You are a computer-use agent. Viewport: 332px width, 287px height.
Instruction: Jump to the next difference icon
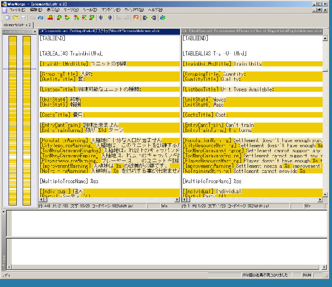pyautogui.click(x=59, y=18)
